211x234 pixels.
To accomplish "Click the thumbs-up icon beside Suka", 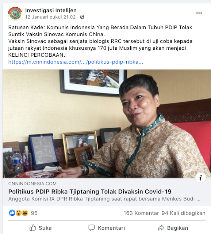I will pos(33,228).
